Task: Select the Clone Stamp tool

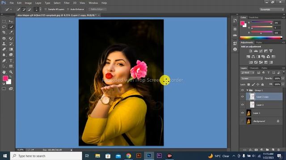Action: tap(4, 44)
